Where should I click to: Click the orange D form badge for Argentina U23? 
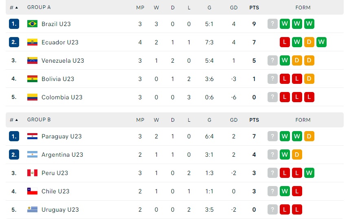coord(297,154)
